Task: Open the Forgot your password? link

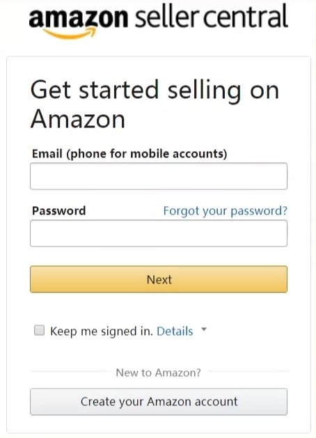Action: tap(226, 211)
